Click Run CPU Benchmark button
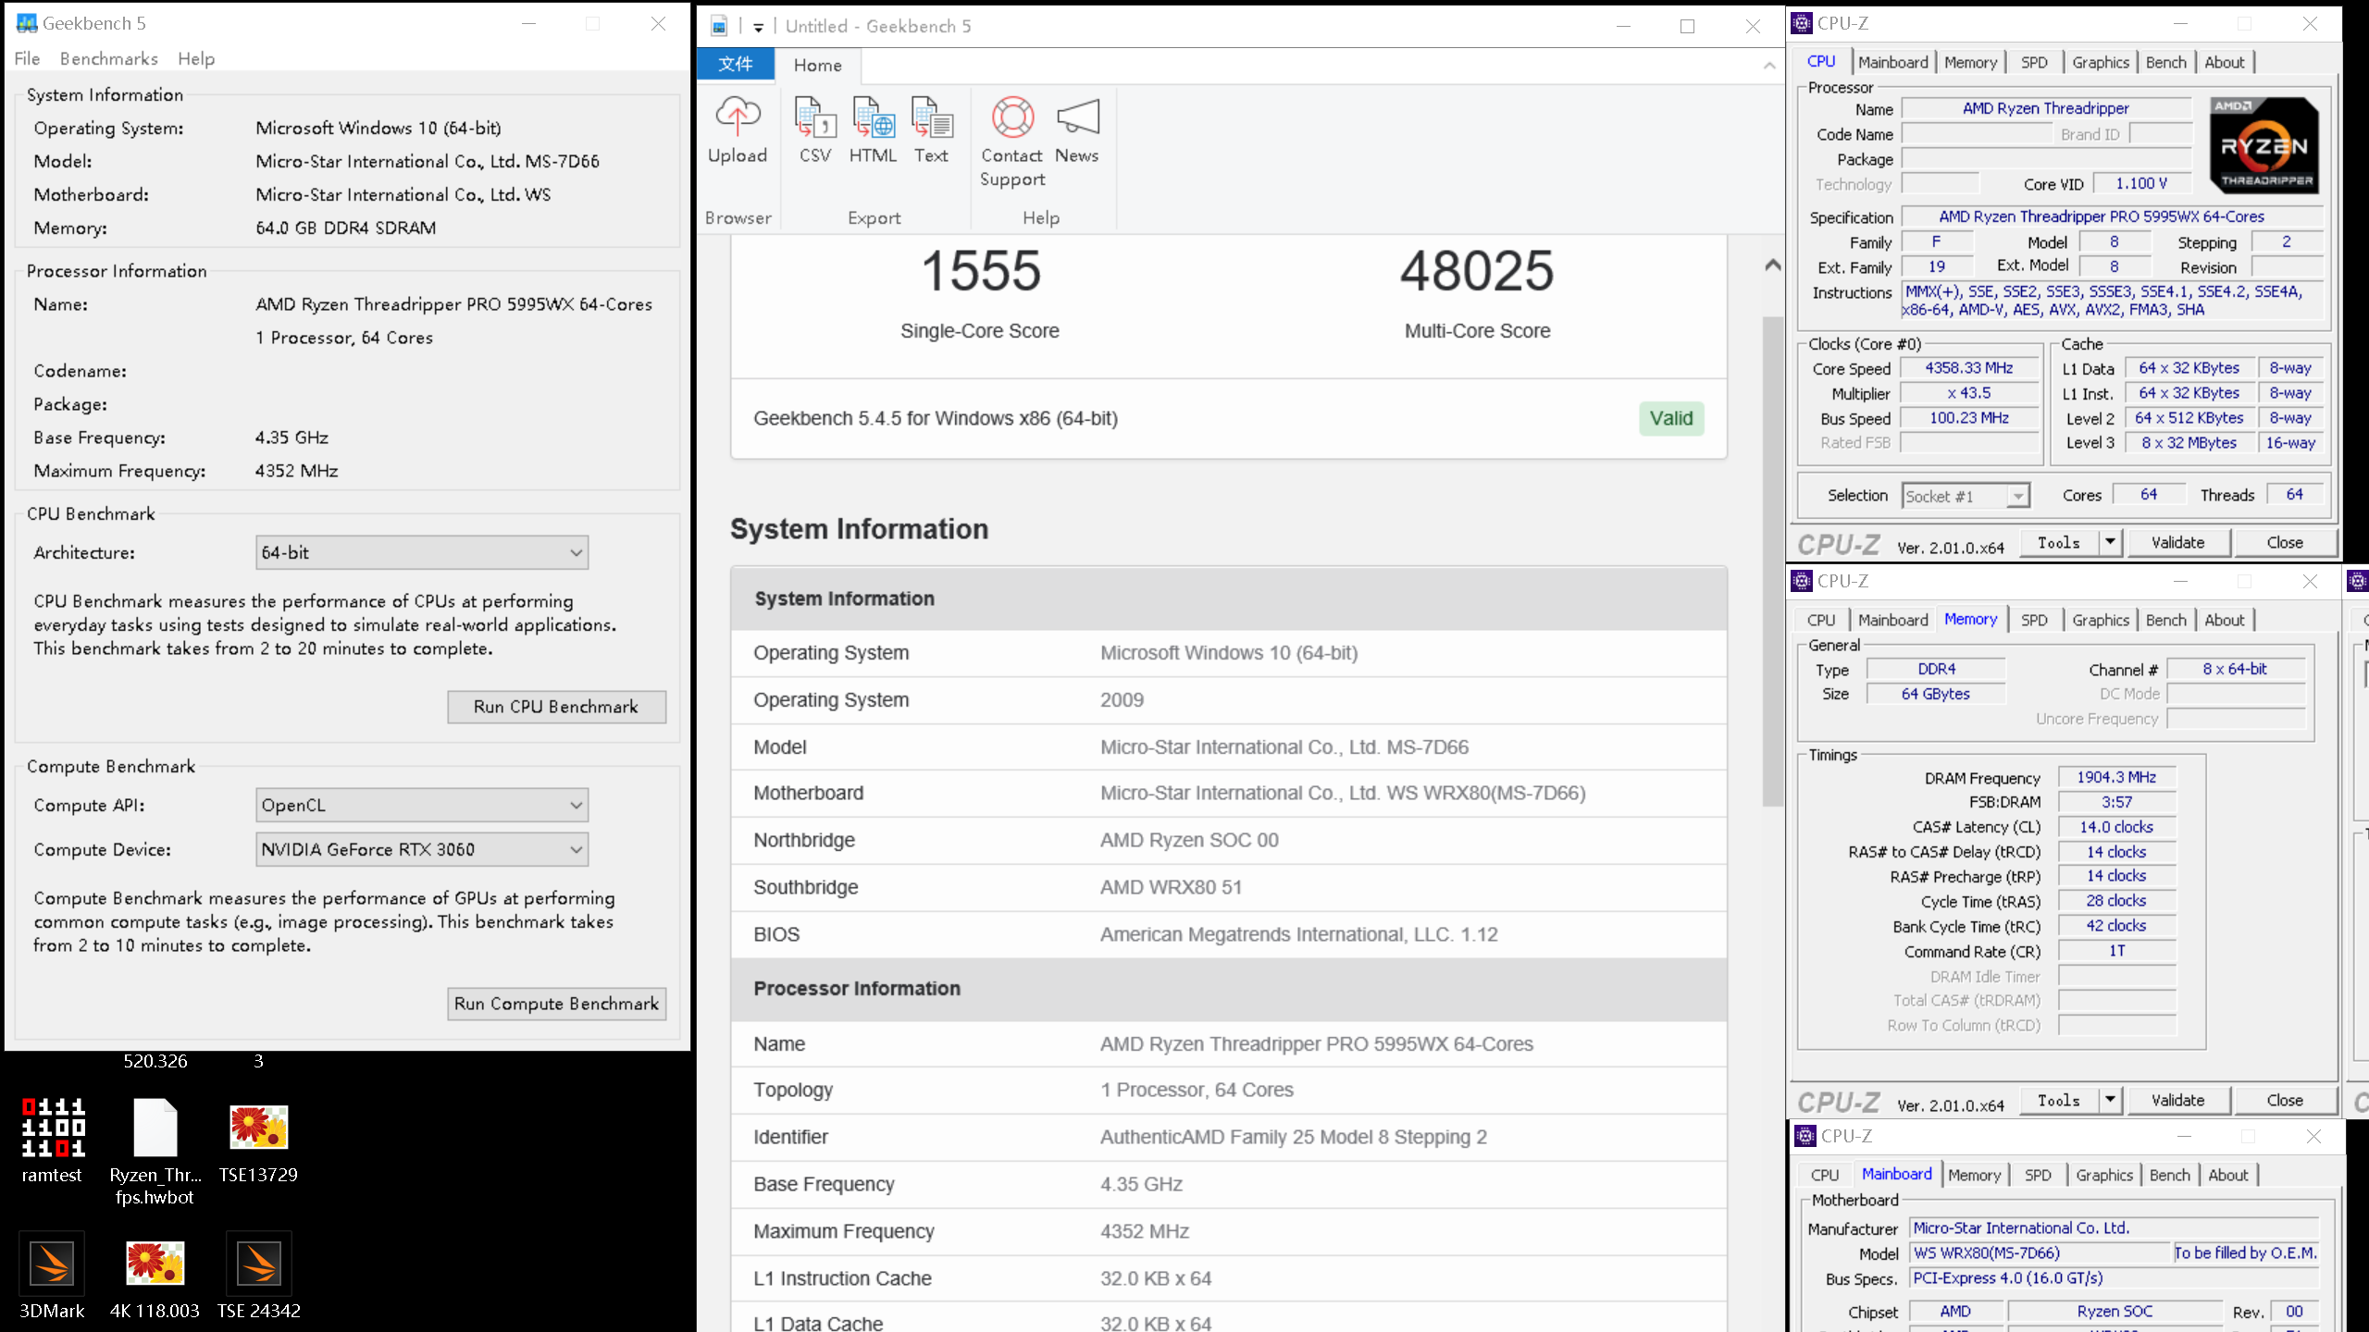This screenshot has height=1332, width=2369. click(x=556, y=708)
